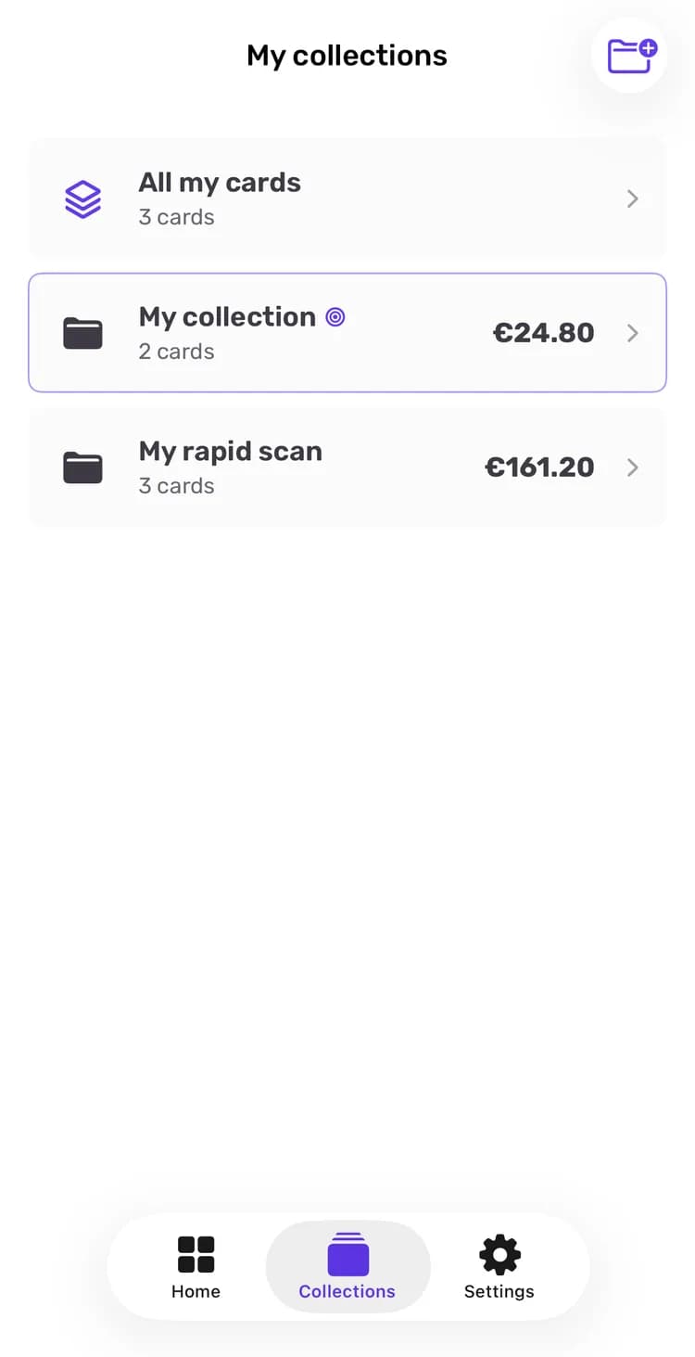Screen dimensions: 695x1357
Task: Open My rapid scan via its right chevron
Action: pos(633,467)
